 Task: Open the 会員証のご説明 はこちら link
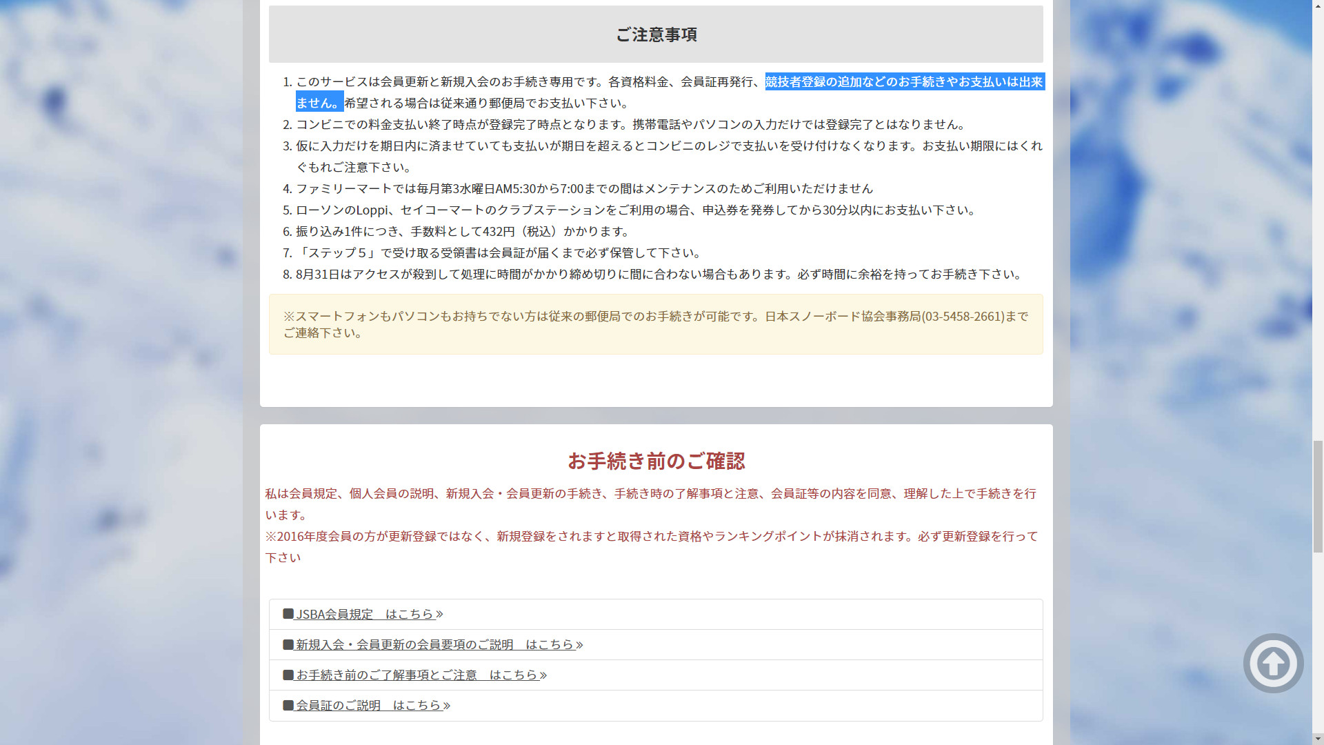click(x=368, y=705)
